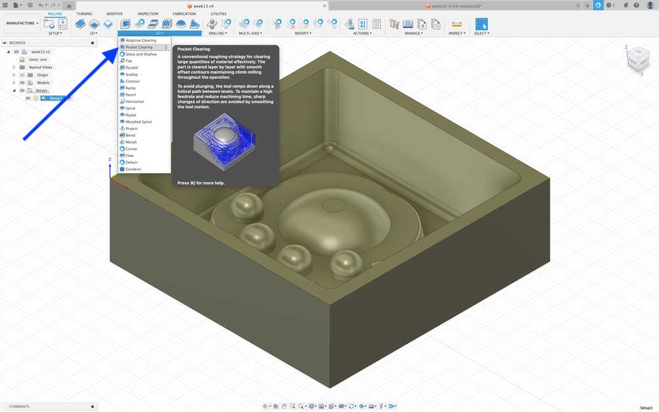Click the Measure icon in Inspect
The width and height of the screenshot is (659, 412).
click(457, 24)
